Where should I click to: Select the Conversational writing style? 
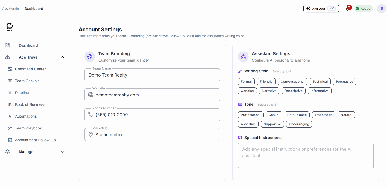click(x=292, y=82)
